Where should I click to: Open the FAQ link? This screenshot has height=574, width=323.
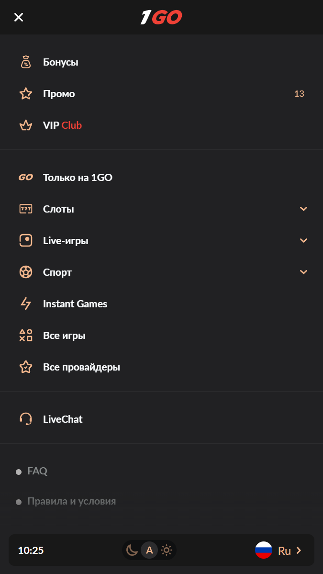[x=37, y=471]
